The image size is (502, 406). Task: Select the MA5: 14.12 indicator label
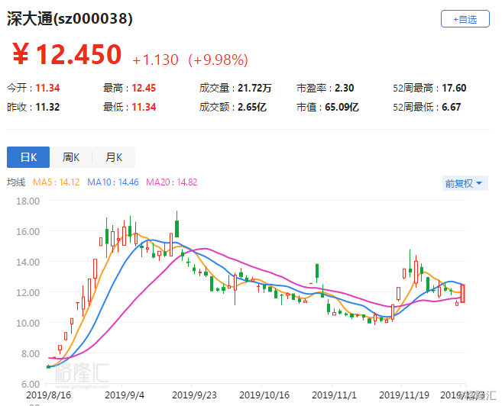pyautogui.click(x=56, y=182)
